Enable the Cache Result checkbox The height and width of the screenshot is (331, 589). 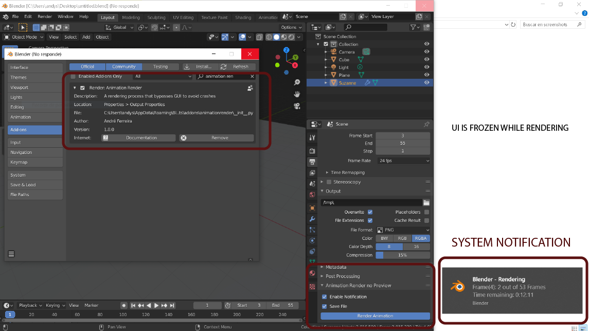coord(426,220)
